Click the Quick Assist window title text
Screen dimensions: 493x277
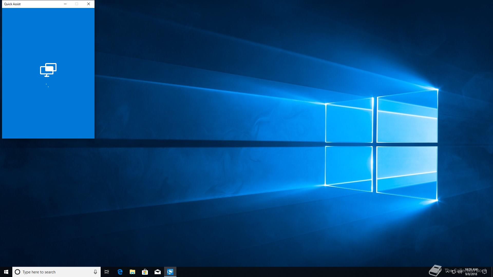[12, 4]
